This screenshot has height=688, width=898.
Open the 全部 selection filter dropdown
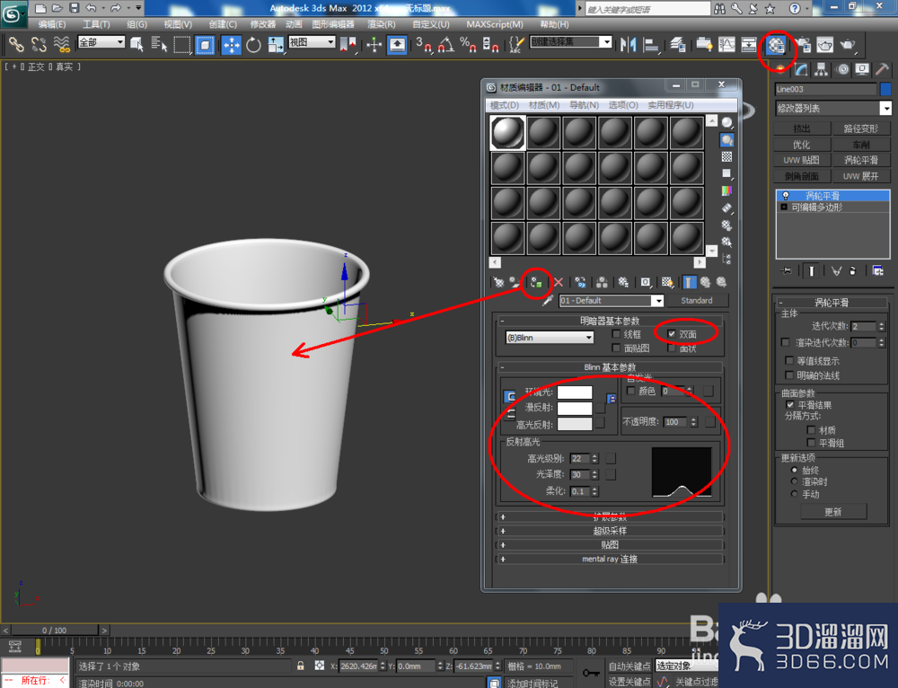click(101, 42)
